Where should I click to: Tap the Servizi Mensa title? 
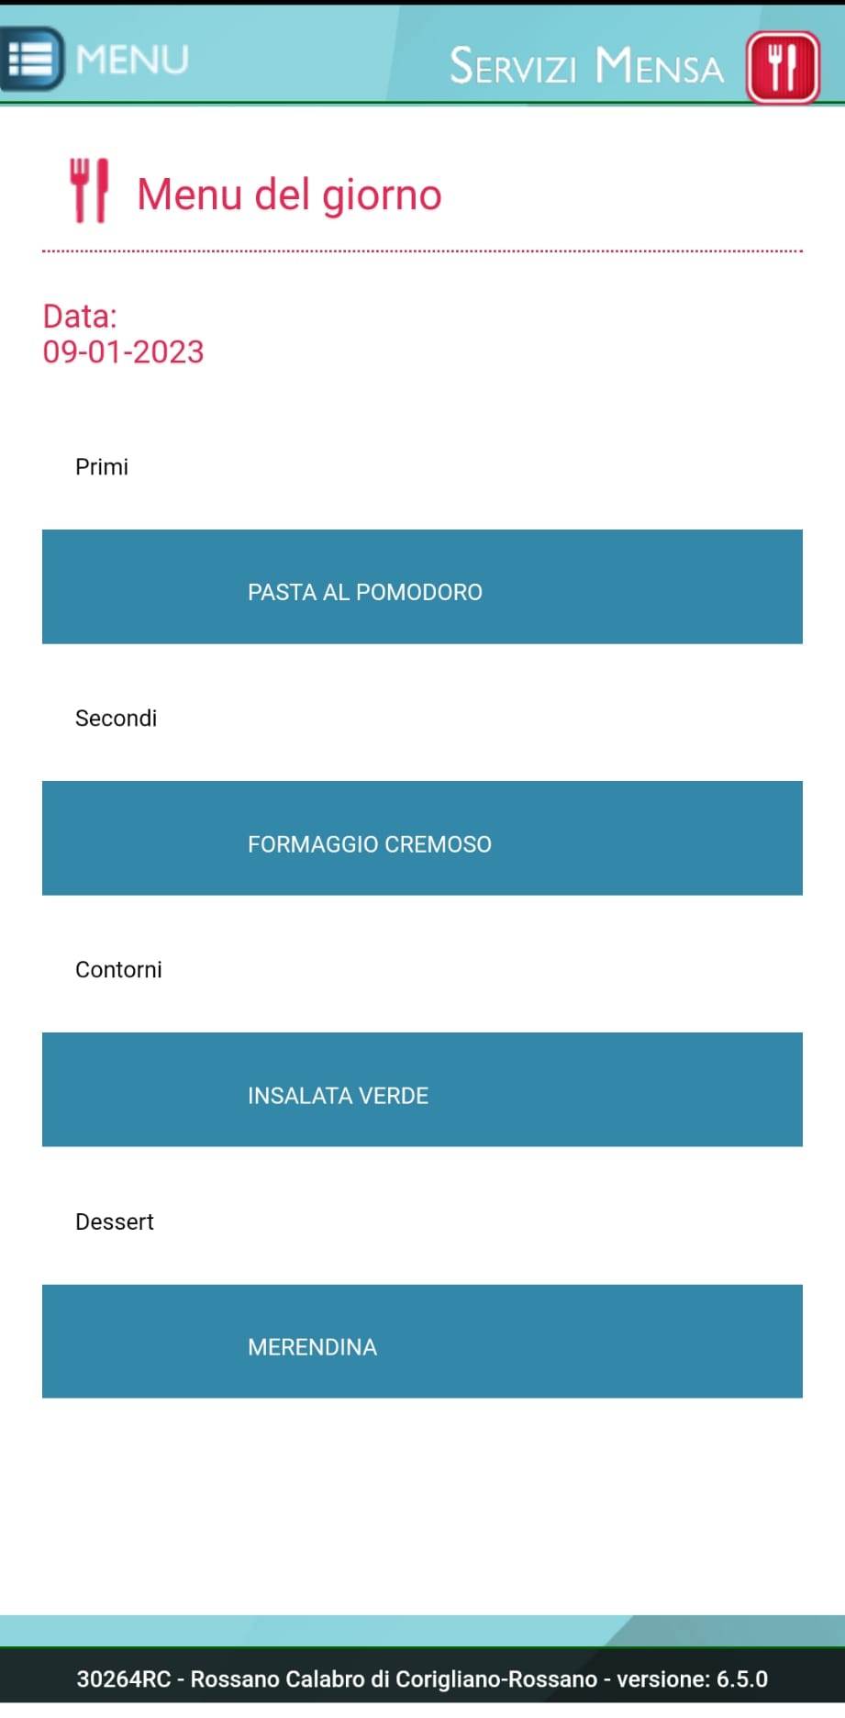pyautogui.click(x=586, y=66)
